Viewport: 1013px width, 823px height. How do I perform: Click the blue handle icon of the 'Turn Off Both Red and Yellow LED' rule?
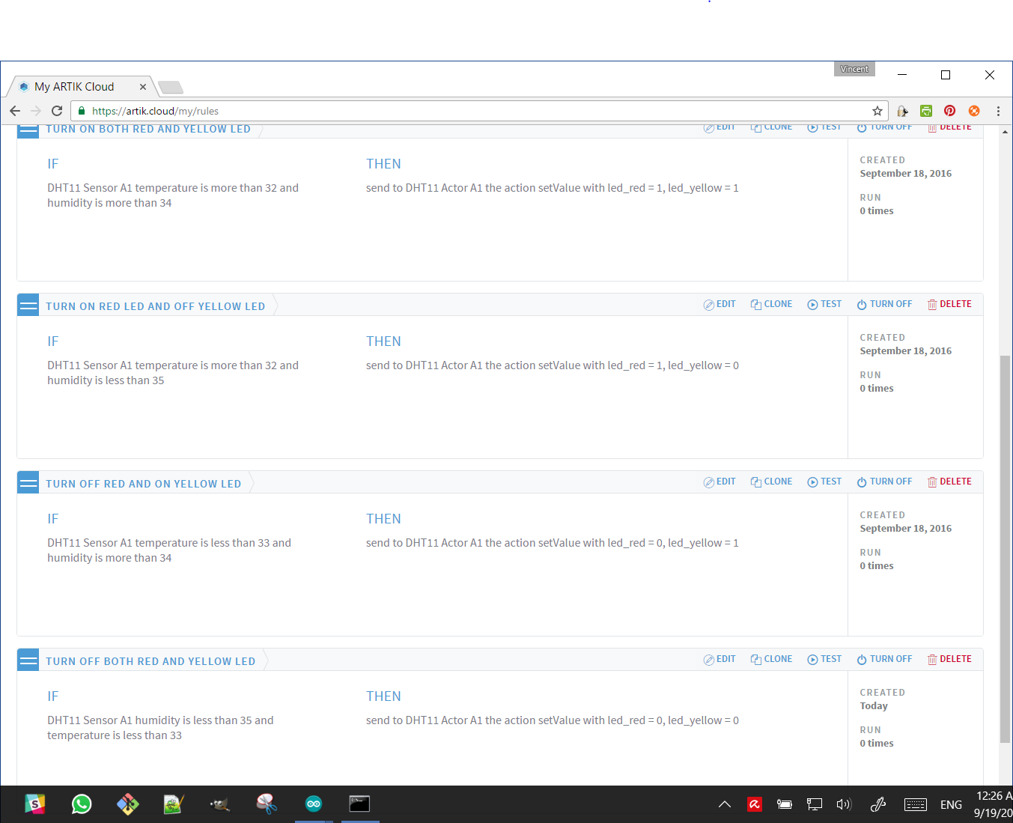point(28,660)
